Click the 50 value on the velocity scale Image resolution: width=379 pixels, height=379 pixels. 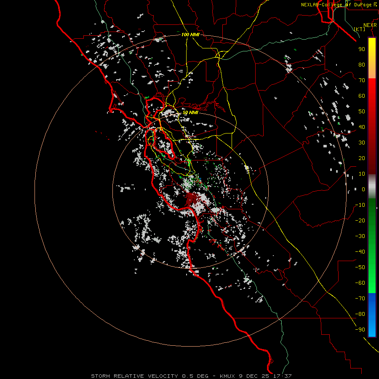pyautogui.click(x=362, y=112)
